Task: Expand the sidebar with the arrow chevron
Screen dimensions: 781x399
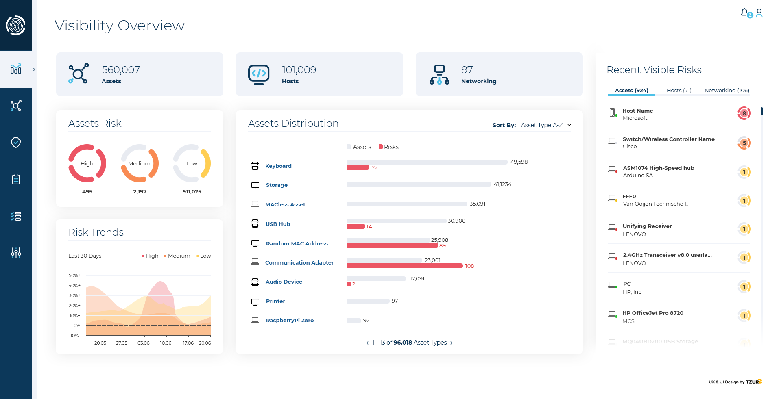Action: [x=34, y=69]
